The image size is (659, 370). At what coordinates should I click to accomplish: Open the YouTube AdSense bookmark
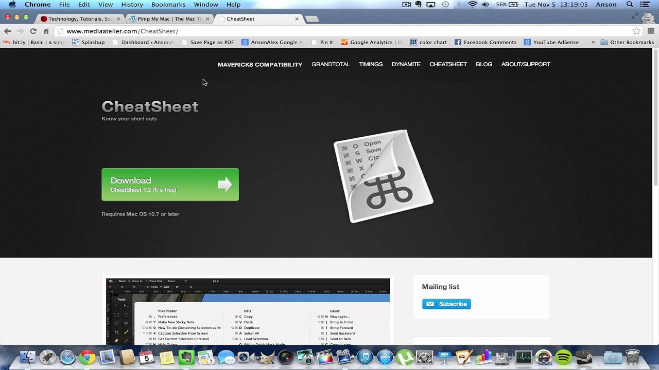551,42
